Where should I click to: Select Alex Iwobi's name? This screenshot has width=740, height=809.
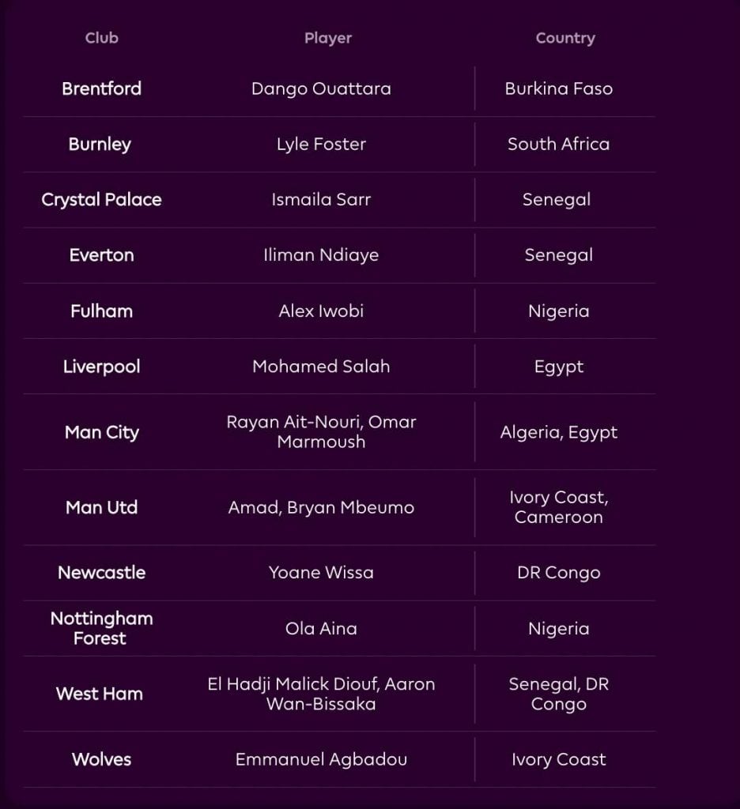click(x=321, y=311)
